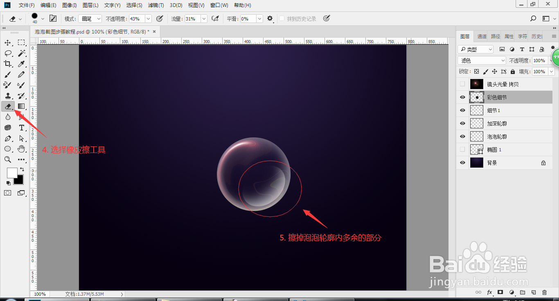Toggle the 抹到历史记录 checkbox
Image resolution: width=559 pixels, height=301 pixels.
click(282, 19)
